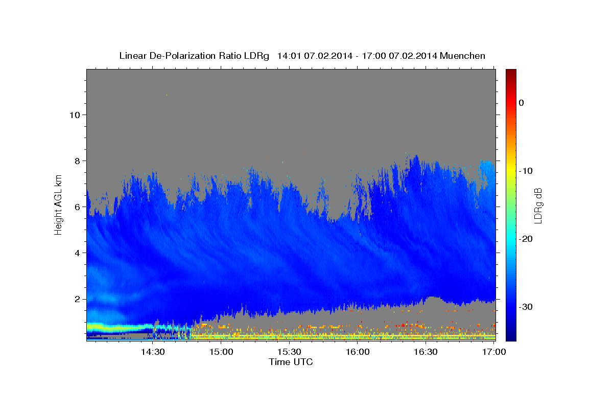Click the '10' height axis label
The image size is (613, 409).
pos(75,115)
